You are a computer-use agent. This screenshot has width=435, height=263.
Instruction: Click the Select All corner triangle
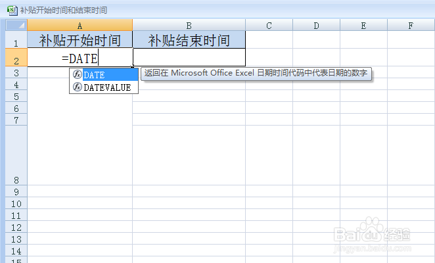pos(16,25)
